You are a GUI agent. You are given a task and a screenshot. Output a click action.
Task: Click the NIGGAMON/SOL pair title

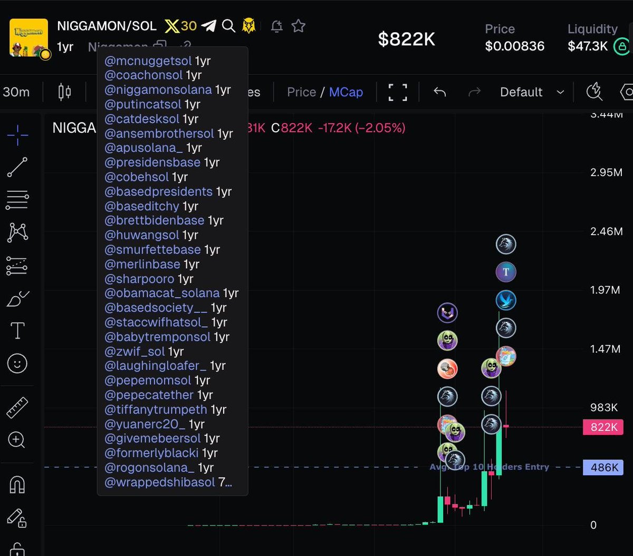(107, 26)
